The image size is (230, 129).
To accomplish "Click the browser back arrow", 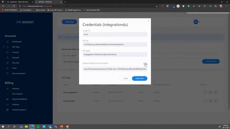I will point(3,6).
